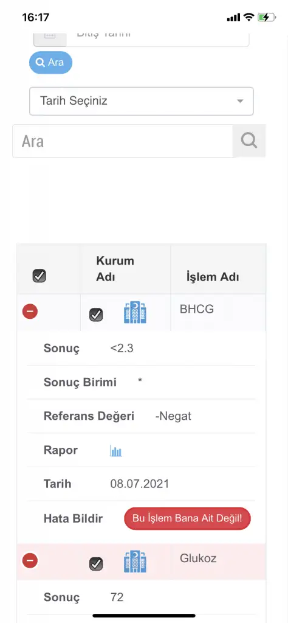Tap the Wi-Fi icon in status bar

coord(249,17)
